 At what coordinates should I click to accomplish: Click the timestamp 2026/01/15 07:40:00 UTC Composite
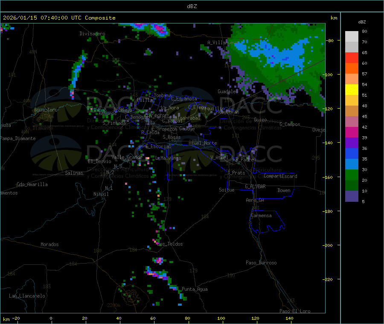pyautogui.click(x=59, y=18)
